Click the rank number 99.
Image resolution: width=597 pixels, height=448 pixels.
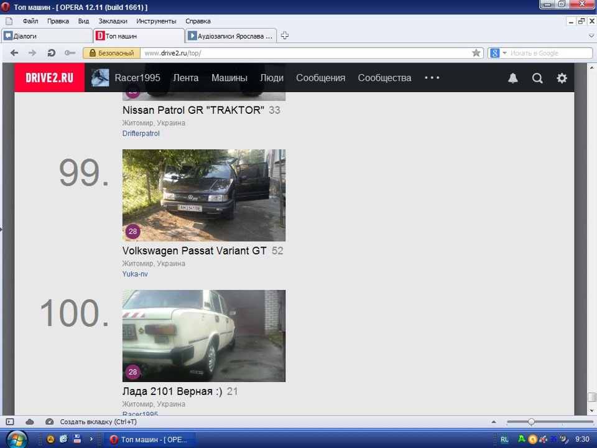(84, 172)
